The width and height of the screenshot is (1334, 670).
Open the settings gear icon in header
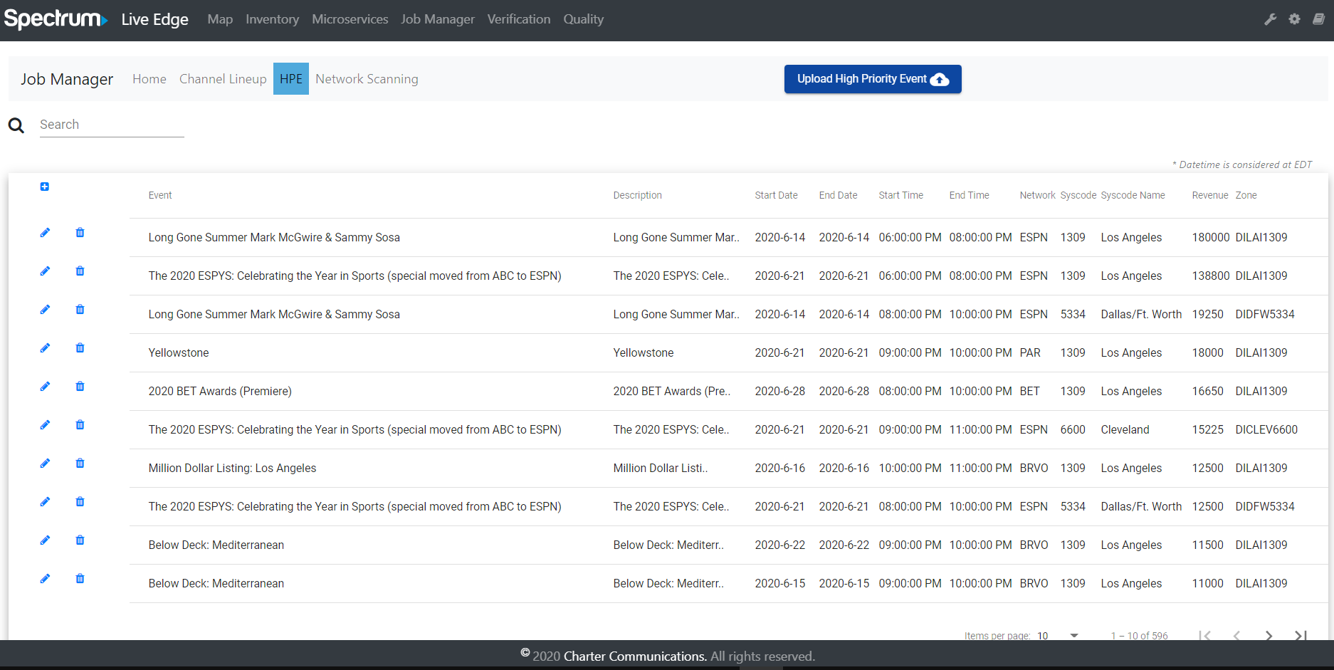pos(1295,19)
